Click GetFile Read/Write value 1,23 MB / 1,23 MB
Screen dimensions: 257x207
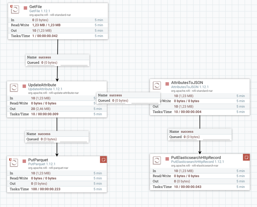[46, 25]
